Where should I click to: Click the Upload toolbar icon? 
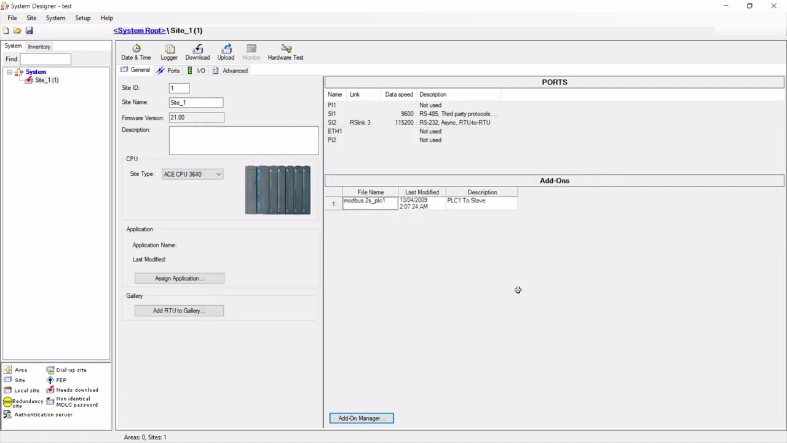(226, 52)
